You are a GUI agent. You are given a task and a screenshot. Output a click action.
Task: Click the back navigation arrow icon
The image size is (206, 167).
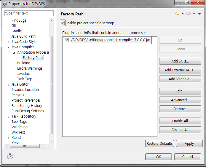[177, 14]
